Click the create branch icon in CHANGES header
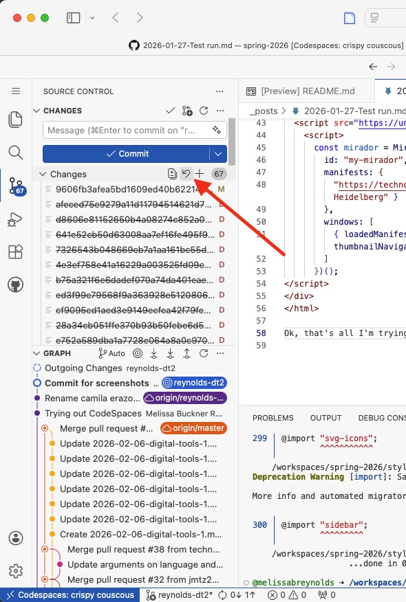 (187, 111)
